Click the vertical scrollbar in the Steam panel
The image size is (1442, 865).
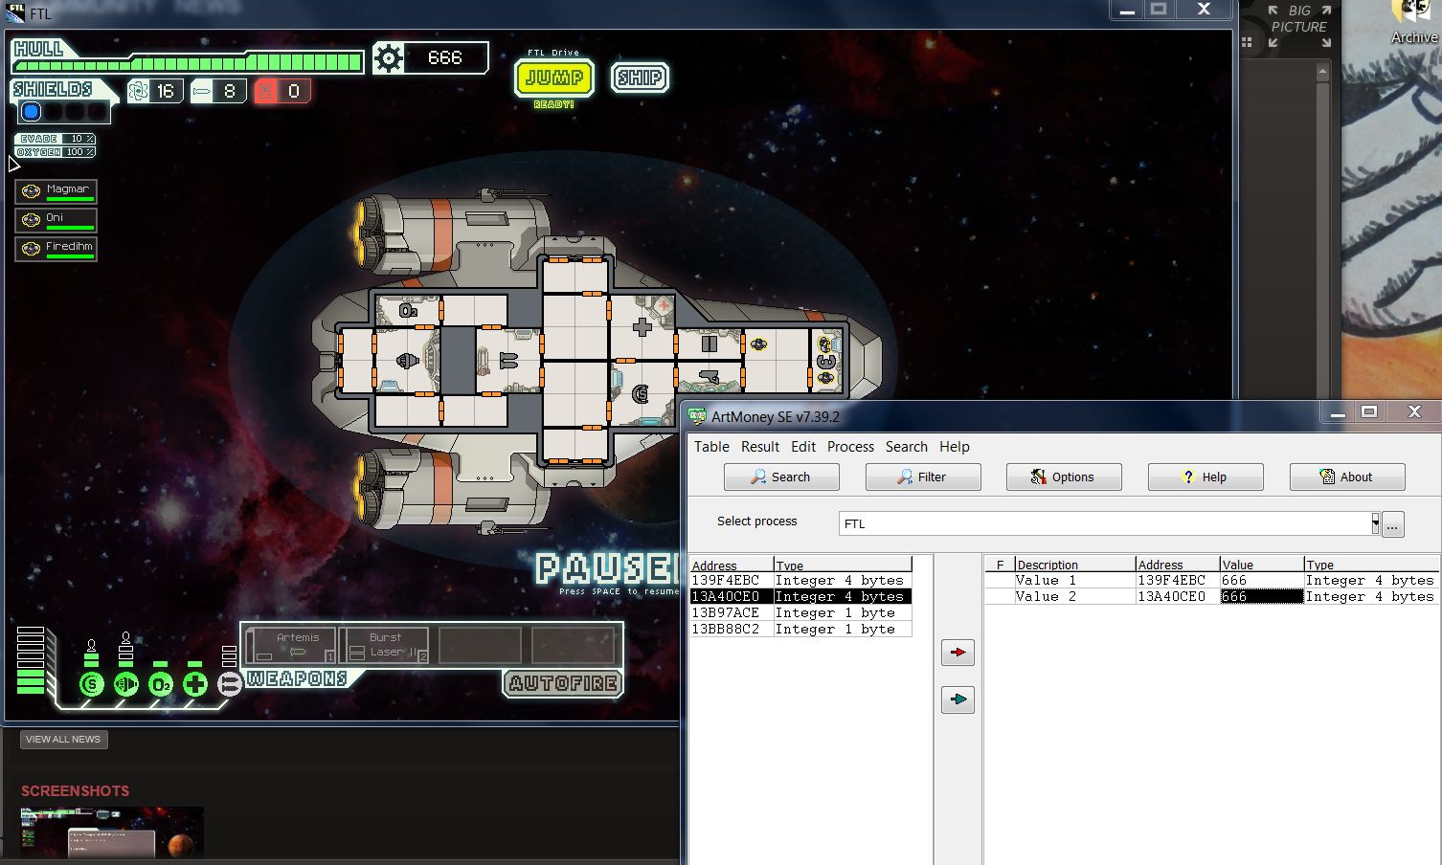point(1323,230)
